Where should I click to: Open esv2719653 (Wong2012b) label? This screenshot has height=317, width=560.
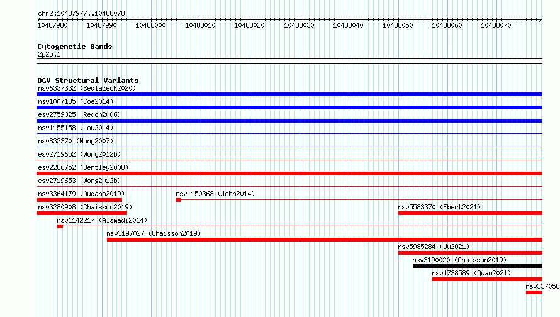[79, 181]
